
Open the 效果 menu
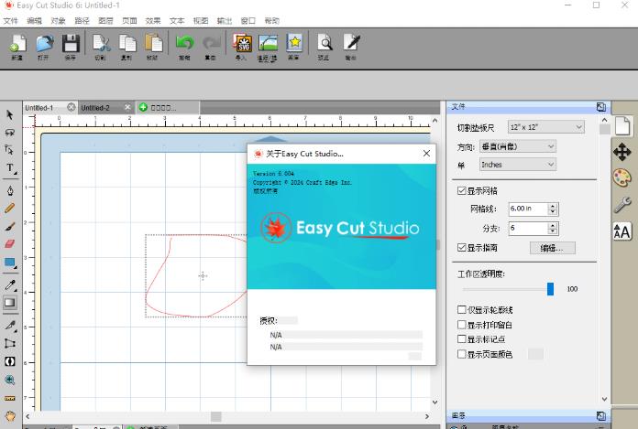(x=153, y=21)
